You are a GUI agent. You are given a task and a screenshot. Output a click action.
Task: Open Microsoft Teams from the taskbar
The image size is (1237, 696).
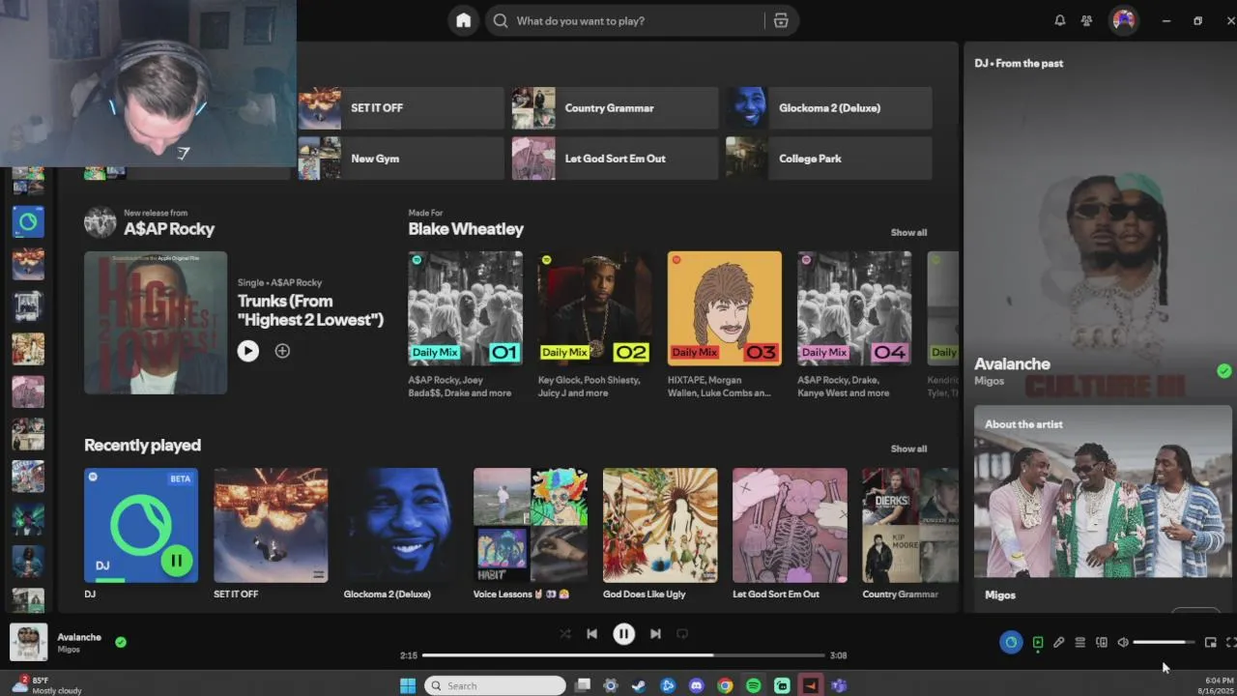tap(839, 685)
